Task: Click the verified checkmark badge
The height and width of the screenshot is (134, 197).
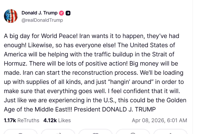Action: tap(61, 13)
